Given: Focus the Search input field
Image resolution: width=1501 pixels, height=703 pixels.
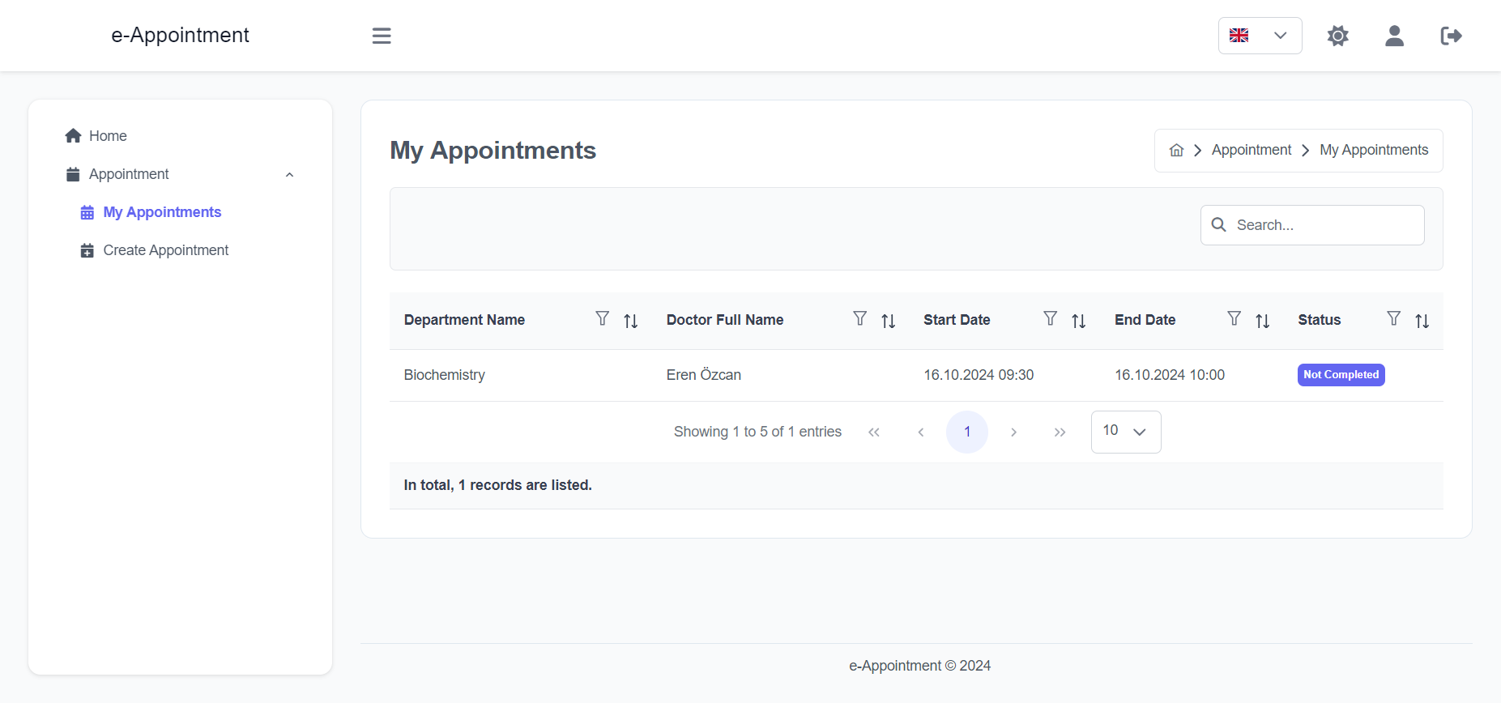Looking at the screenshot, I should click(1312, 225).
